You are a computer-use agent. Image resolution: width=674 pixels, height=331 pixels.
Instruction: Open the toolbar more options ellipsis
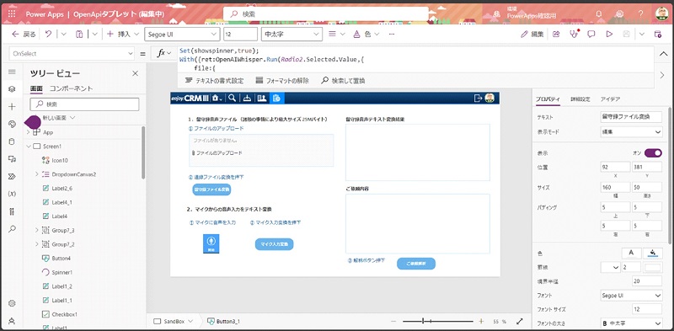click(x=392, y=34)
